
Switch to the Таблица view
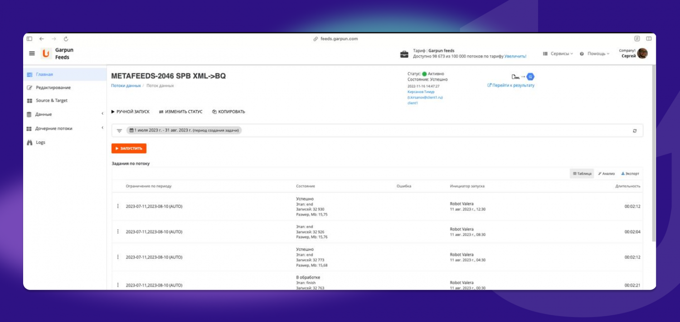click(582, 174)
